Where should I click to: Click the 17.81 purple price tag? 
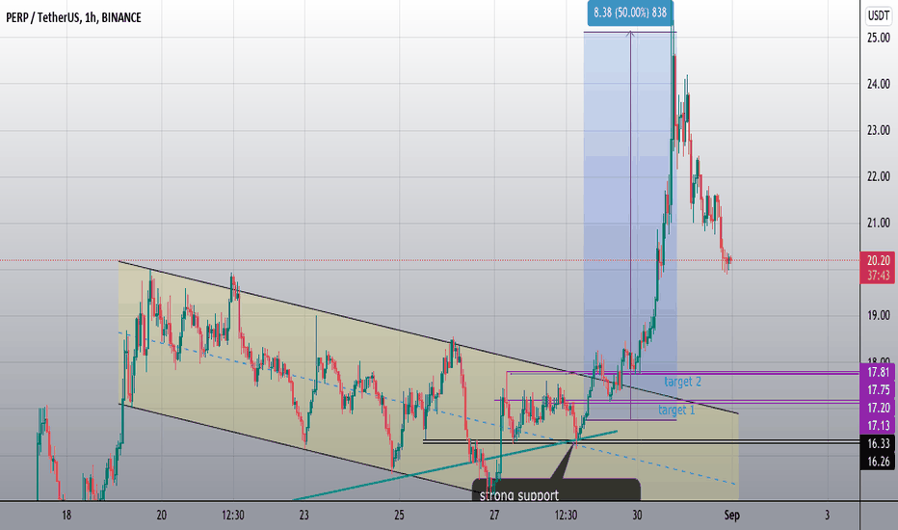[879, 372]
